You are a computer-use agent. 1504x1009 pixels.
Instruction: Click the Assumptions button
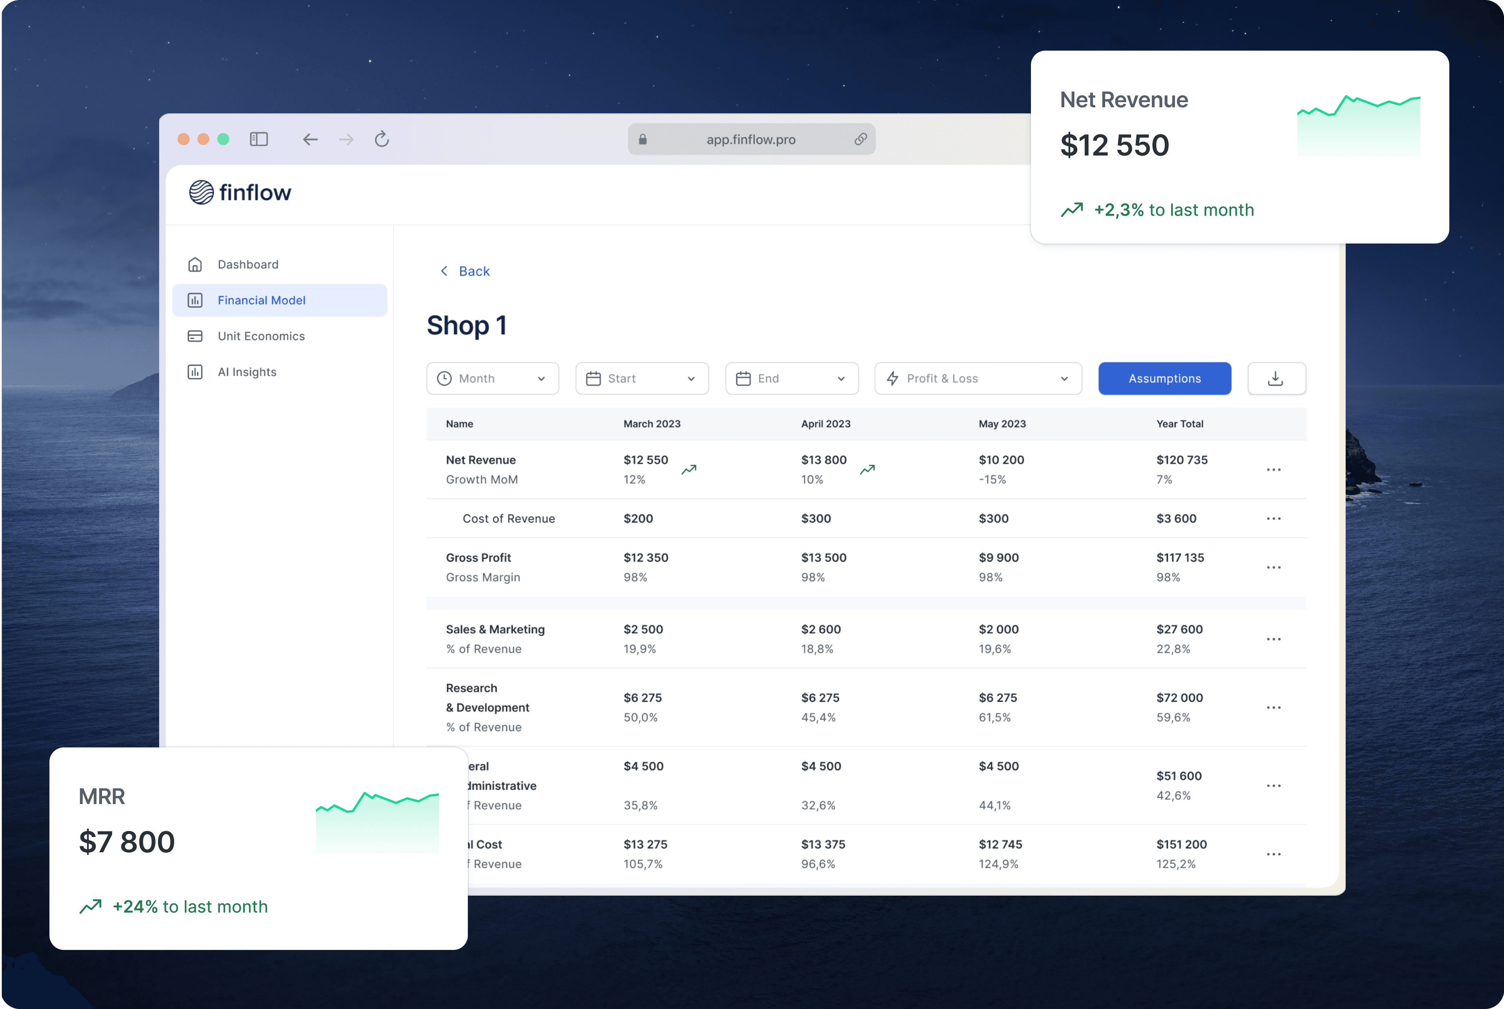point(1164,379)
